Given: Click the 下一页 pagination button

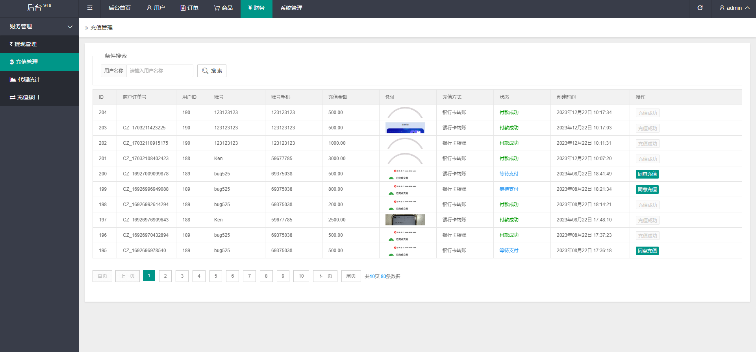Looking at the screenshot, I should coord(325,276).
